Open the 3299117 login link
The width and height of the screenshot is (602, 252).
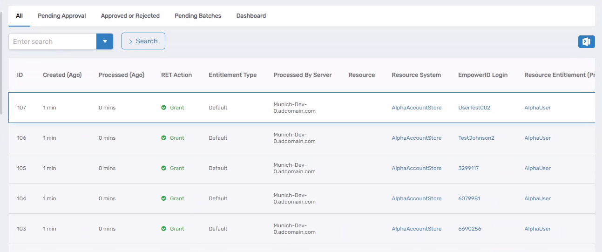pyautogui.click(x=468, y=168)
